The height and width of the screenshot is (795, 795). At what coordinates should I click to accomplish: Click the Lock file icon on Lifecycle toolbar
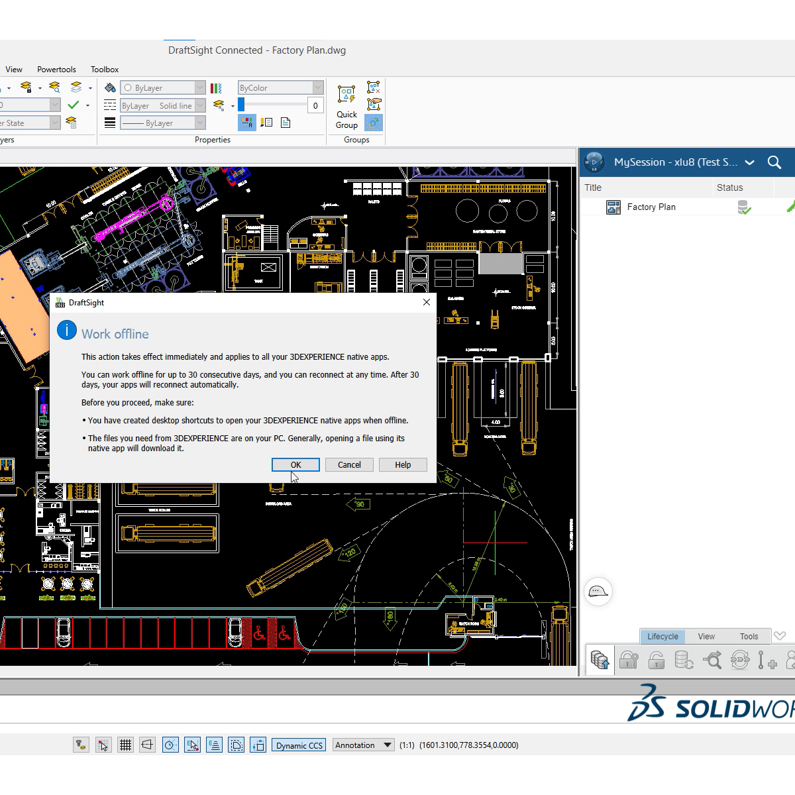pos(628,660)
